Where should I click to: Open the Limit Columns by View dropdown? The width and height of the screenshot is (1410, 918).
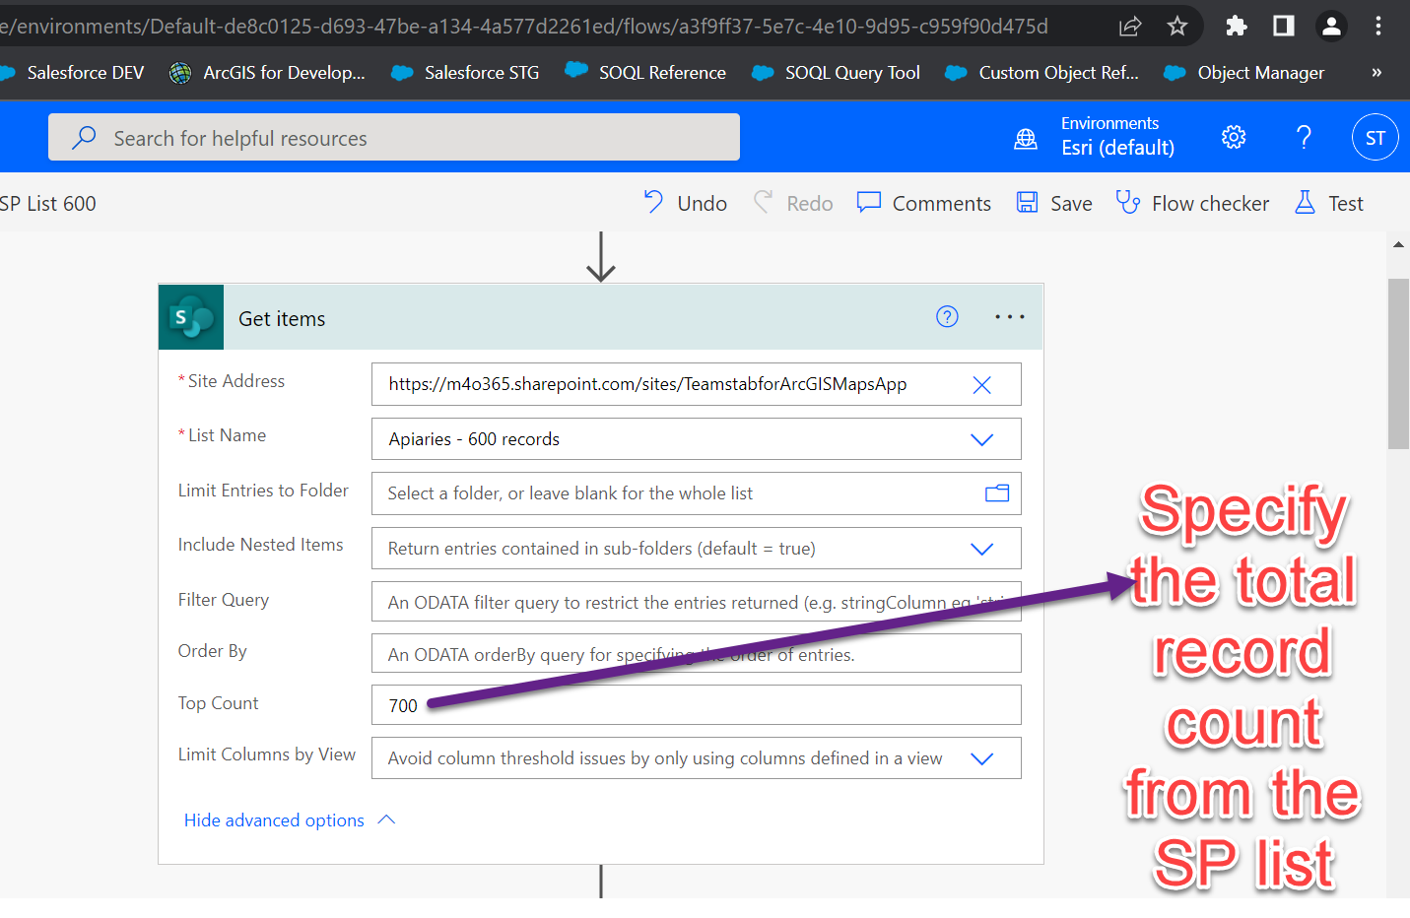pos(981,757)
